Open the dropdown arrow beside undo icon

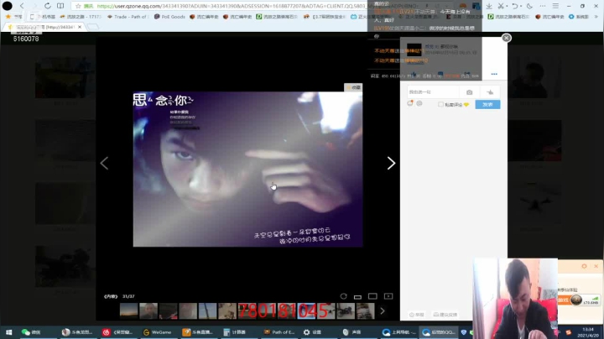[x=521, y=6]
